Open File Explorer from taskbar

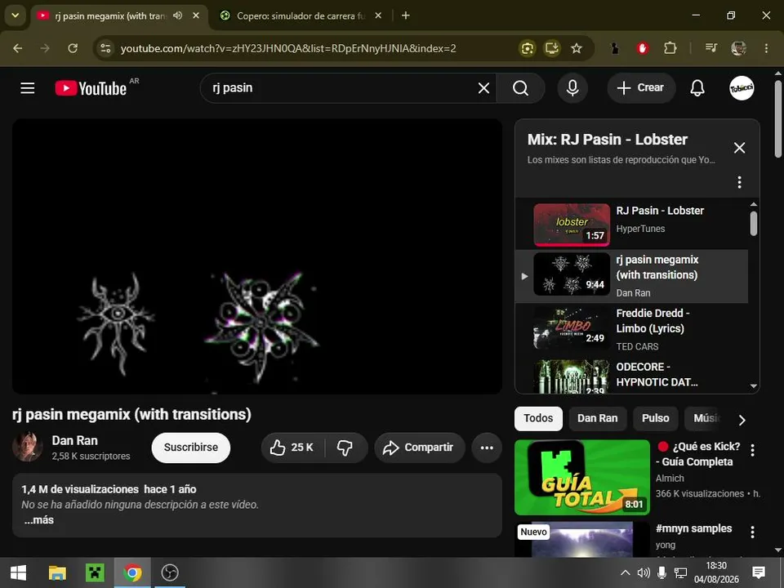57,572
